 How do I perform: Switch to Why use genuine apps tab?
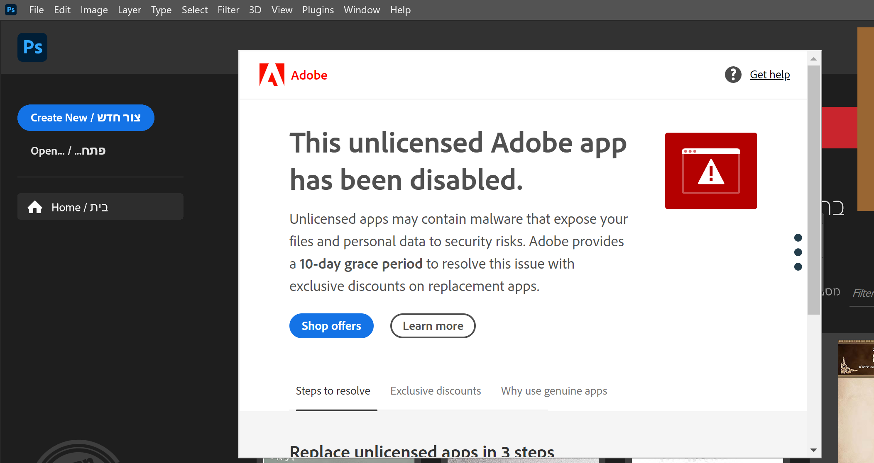[554, 391]
